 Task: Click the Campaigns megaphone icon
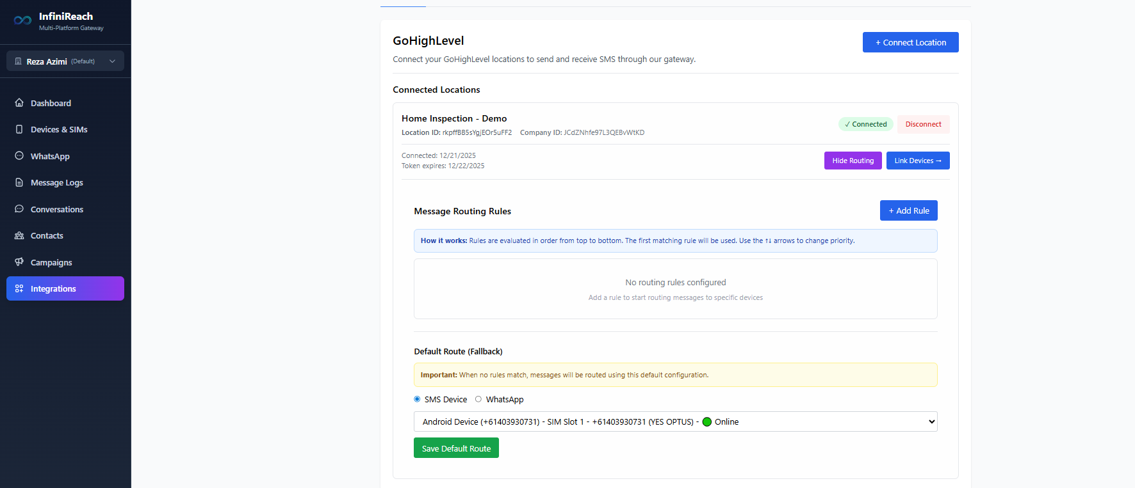(x=19, y=262)
